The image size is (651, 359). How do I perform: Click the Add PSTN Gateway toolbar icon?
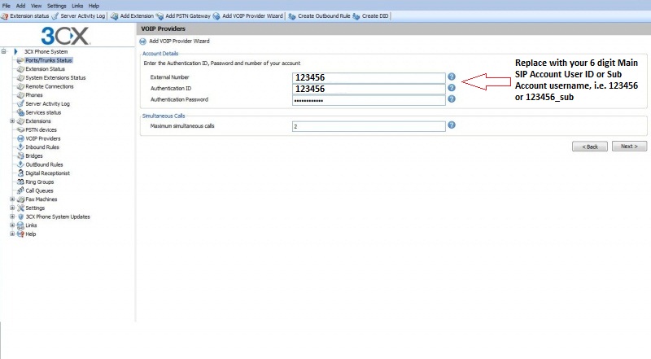click(159, 15)
